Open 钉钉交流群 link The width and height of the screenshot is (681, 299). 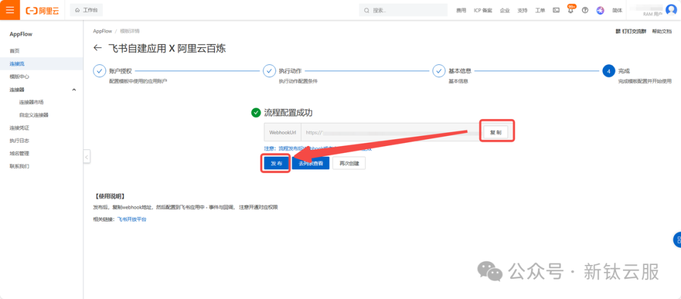pyautogui.click(x=631, y=31)
